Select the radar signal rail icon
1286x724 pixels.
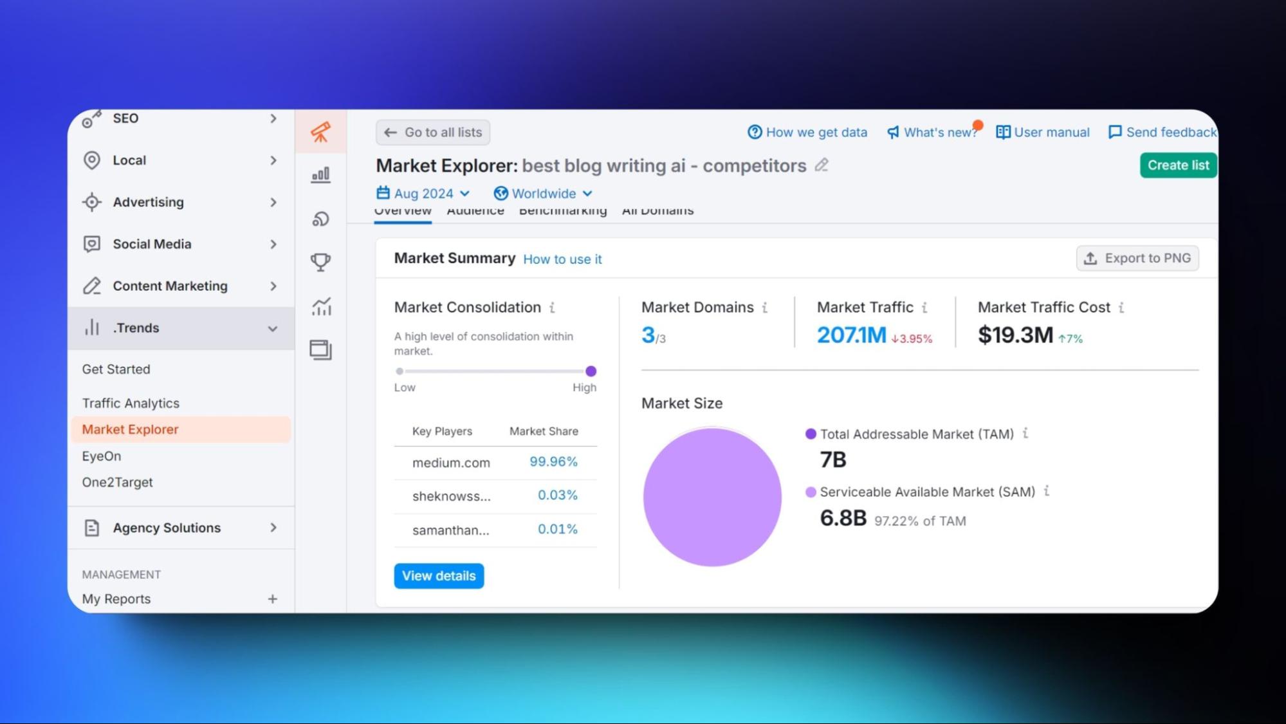pyautogui.click(x=320, y=219)
